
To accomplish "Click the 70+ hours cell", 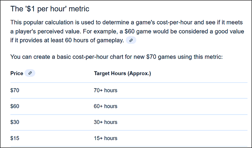I will tap(106, 90).
